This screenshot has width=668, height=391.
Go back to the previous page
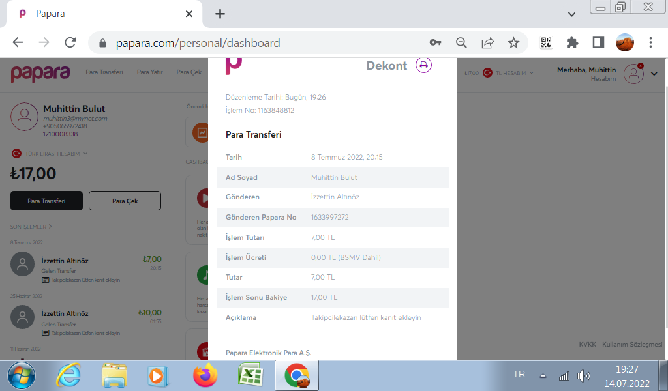click(x=18, y=42)
